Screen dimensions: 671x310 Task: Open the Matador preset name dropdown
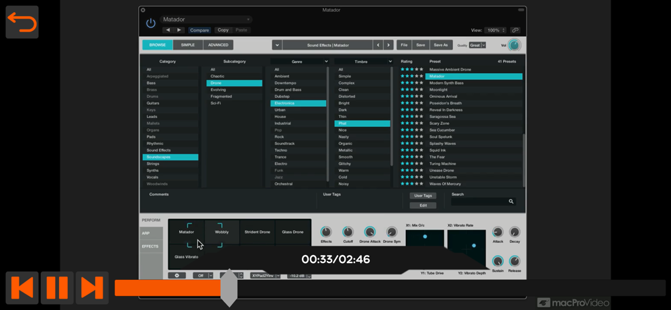point(206,19)
